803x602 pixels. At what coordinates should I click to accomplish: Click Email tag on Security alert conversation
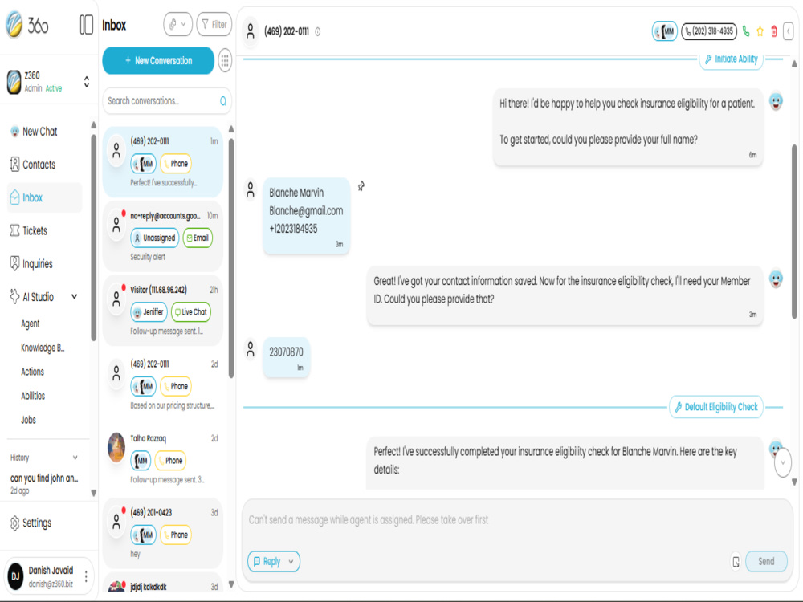(198, 238)
